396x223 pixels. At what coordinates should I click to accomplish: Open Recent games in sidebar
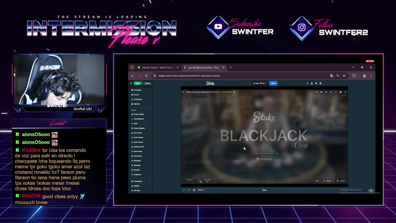[135, 94]
